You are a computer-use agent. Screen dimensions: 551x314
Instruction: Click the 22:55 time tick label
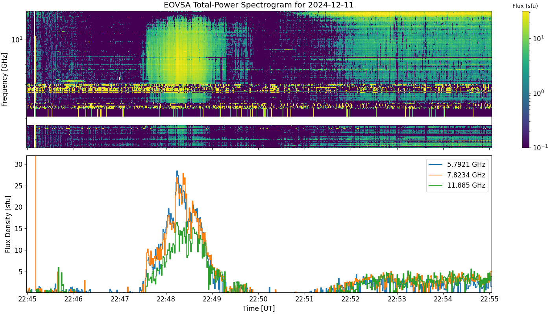[x=490, y=299]
